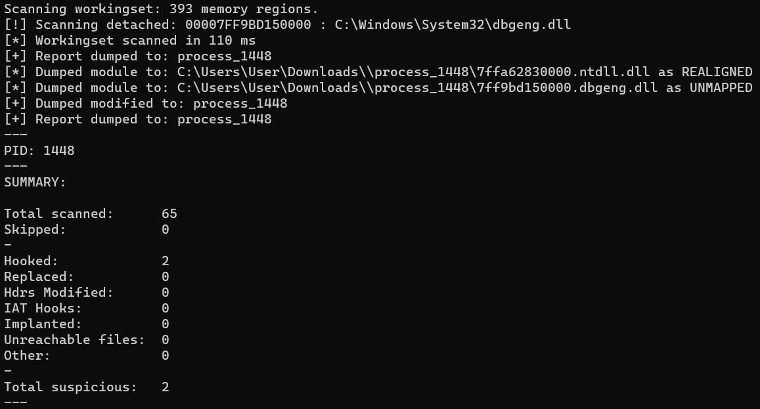
Task: Click the ntdll.dll dumped module path
Action: click(413, 72)
